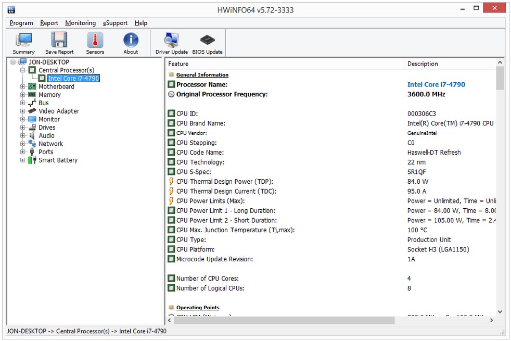511x341 pixels.
Task: Select the CPU ID row
Action: pos(331,113)
